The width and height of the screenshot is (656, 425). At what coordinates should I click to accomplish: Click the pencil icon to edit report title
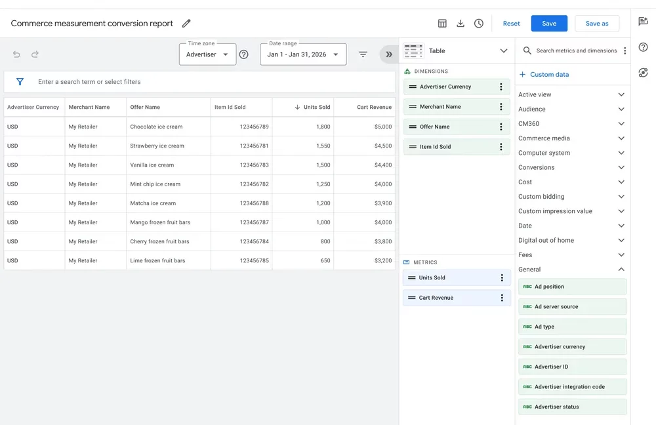(x=186, y=24)
